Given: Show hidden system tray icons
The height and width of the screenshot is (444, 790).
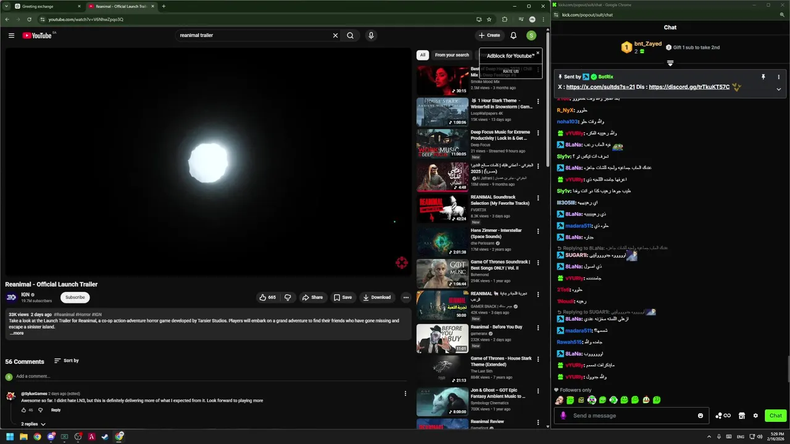Looking at the screenshot, I should tap(709, 437).
